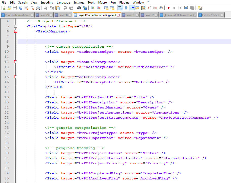The image size is (231, 183).
Task: Click the bwPCIProjectManager attribute value
Action: click(101, 107)
